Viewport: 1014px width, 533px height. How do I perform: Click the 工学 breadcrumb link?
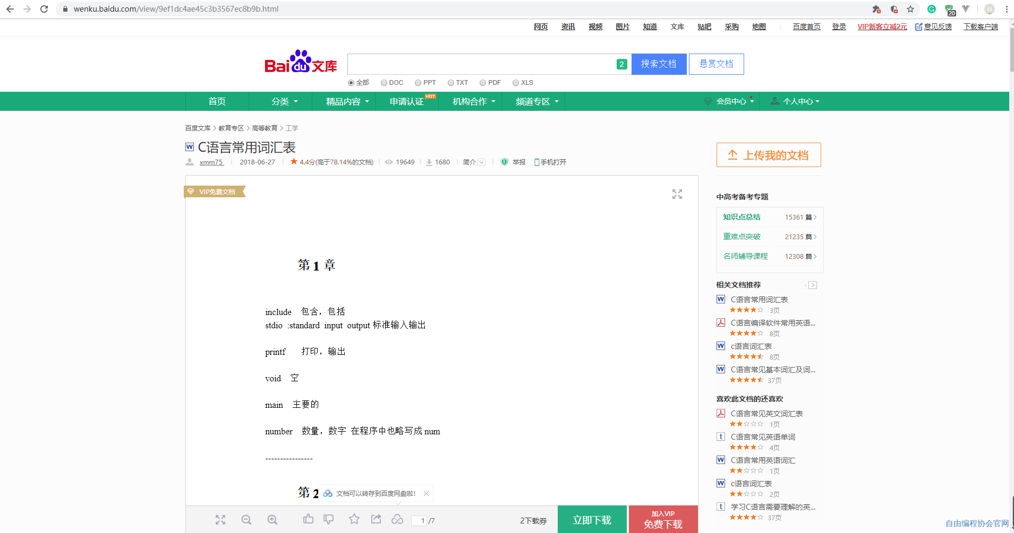(x=292, y=128)
